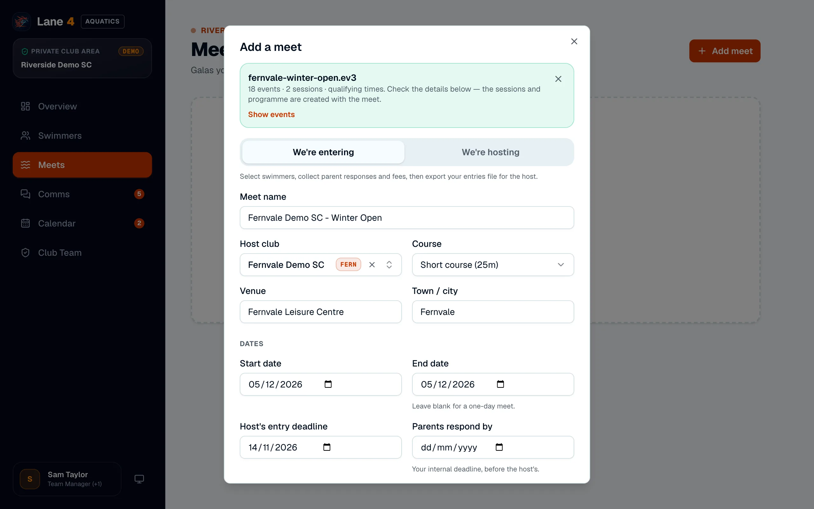Open the Course dropdown
The image size is (814, 509).
click(493, 265)
